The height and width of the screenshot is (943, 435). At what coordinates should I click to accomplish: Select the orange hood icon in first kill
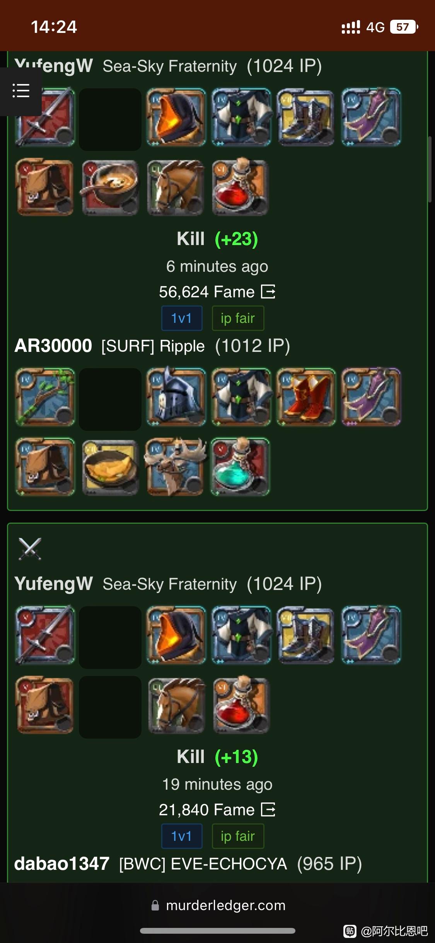tap(176, 118)
